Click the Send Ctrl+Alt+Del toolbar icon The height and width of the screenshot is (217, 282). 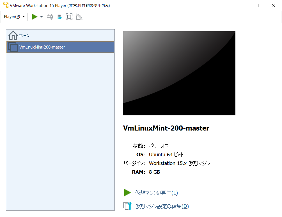[x=50, y=17]
